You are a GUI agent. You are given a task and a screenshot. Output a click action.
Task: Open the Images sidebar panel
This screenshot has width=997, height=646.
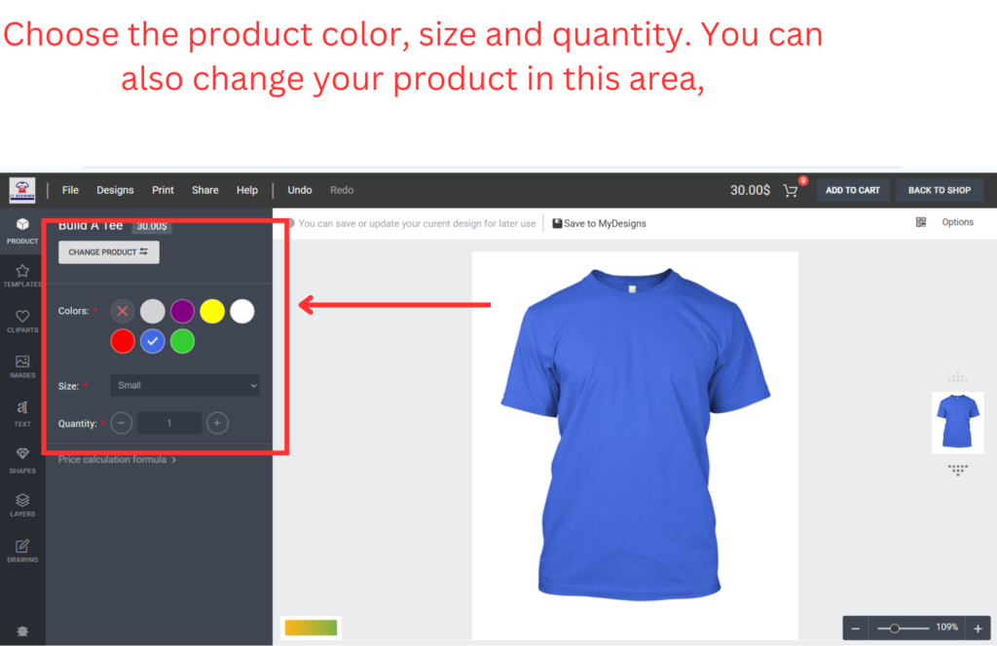[22, 366]
